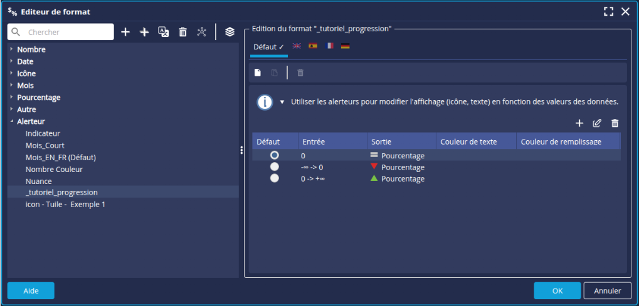Screen dimensions: 639x306
Task: Open help with the Aide button
Action: point(31,290)
